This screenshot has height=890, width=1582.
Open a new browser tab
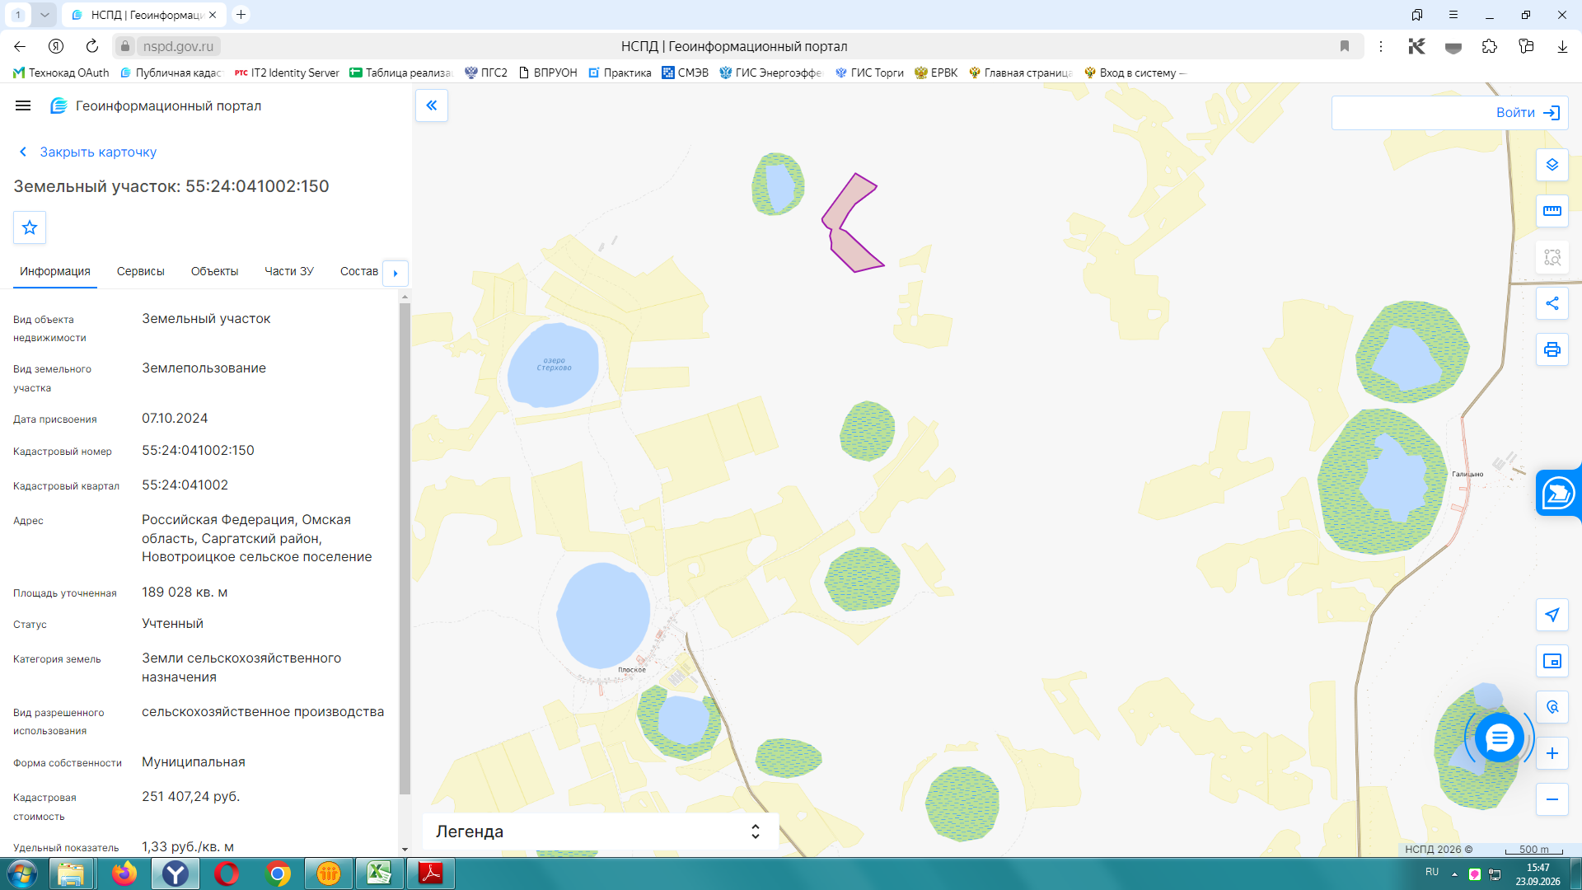pyautogui.click(x=241, y=15)
